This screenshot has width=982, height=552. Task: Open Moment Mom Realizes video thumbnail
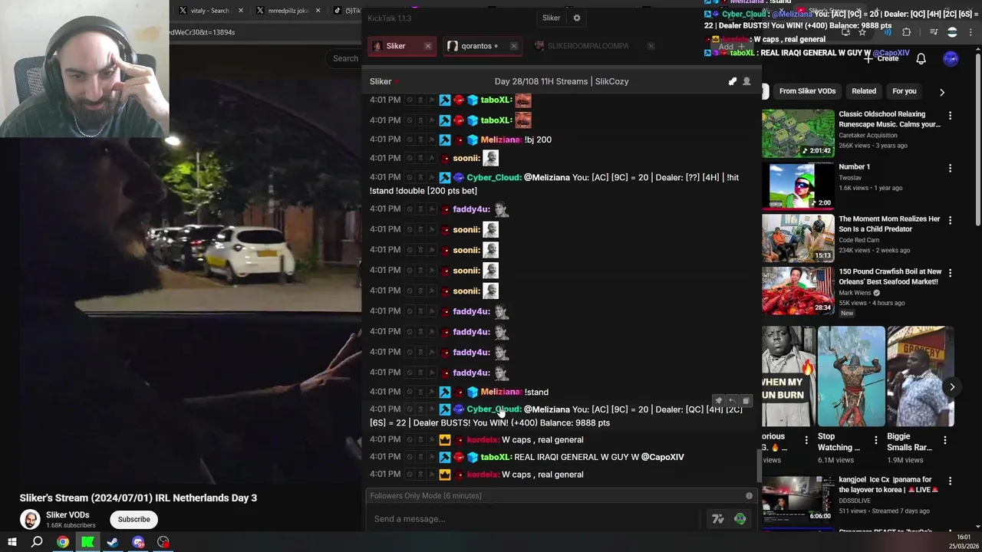798,238
